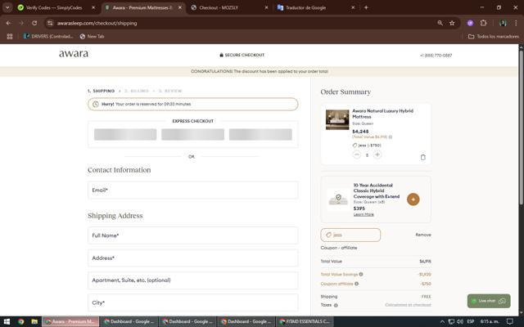Open the New Tab bookmark

[93, 36]
